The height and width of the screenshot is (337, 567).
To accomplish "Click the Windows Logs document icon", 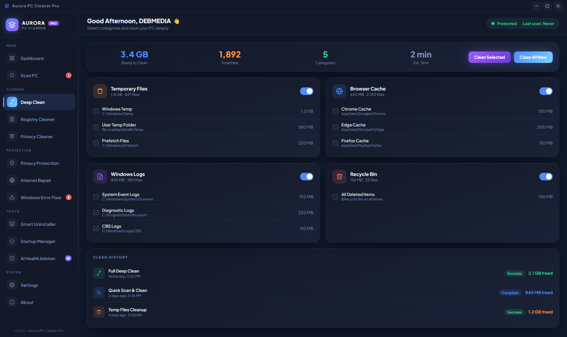I will click(x=100, y=177).
